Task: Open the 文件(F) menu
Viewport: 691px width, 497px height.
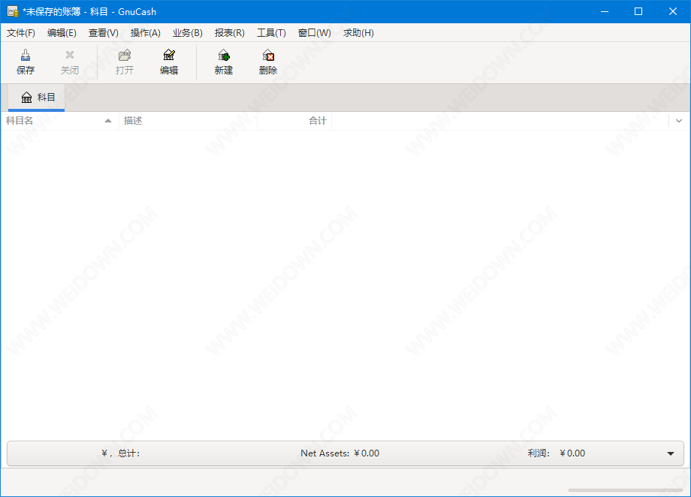Action: point(21,33)
